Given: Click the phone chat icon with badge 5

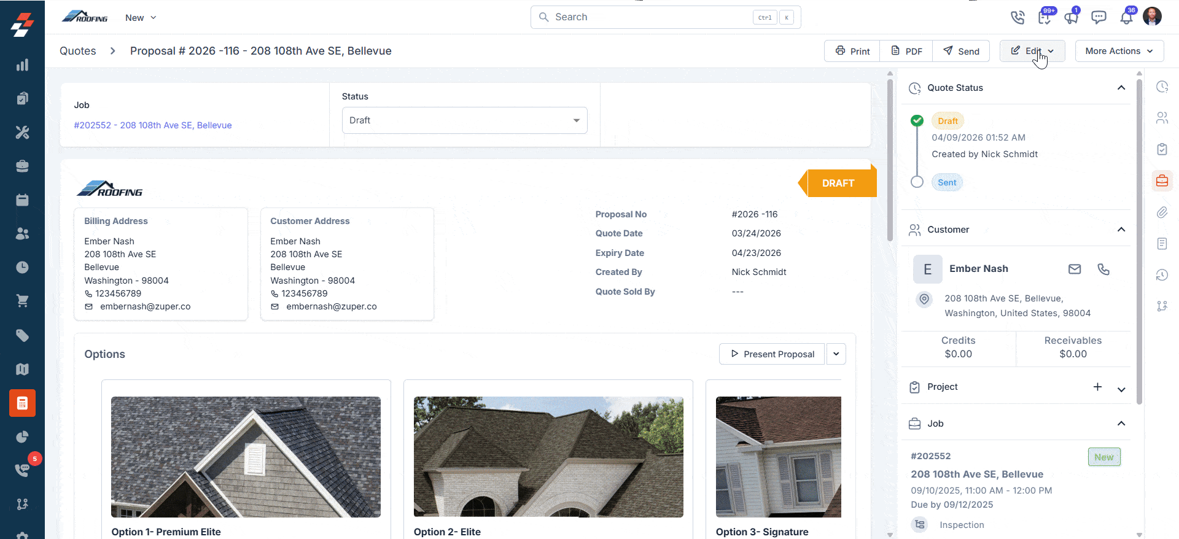Looking at the screenshot, I should [x=22, y=470].
